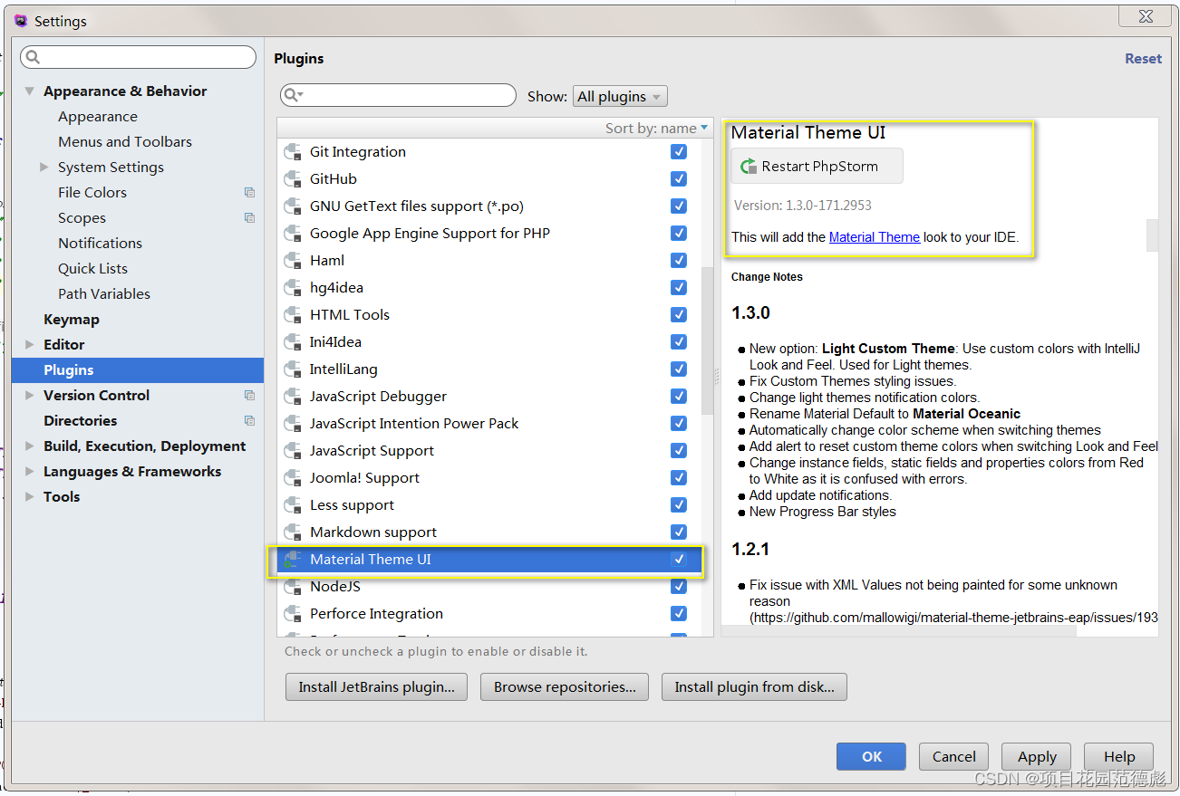Open the Show All plugins dropdown
Viewport: 1180px width, 796px height.
coord(620,97)
